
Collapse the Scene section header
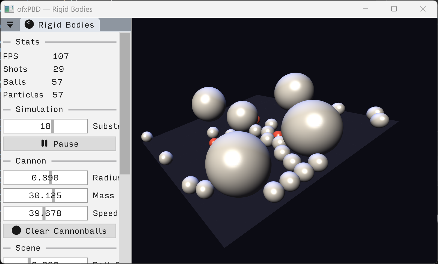coord(60,248)
